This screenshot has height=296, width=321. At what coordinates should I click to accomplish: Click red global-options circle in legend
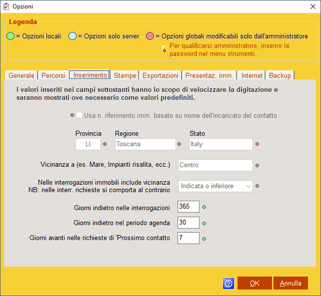tap(150, 37)
